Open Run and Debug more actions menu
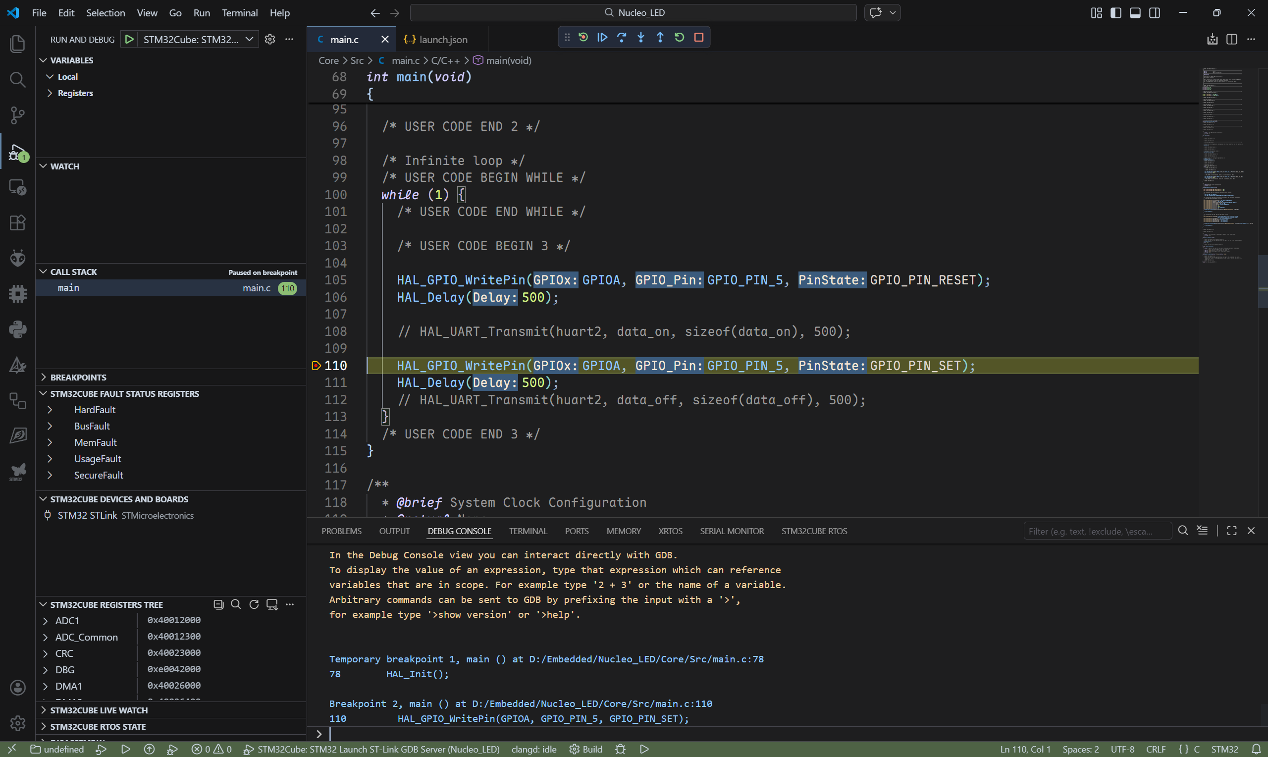The height and width of the screenshot is (757, 1268). (x=289, y=39)
